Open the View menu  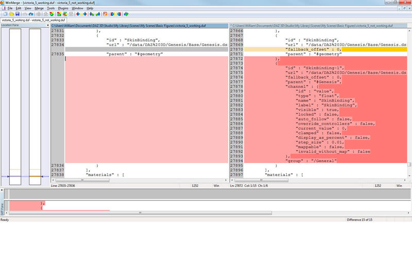[x=28, y=8]
